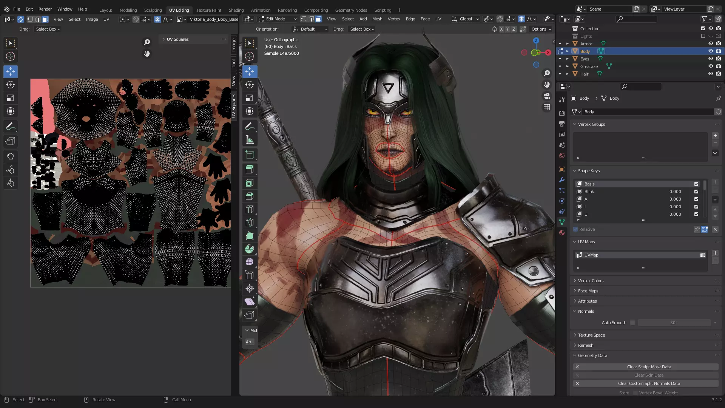Select the Cursor tool in 3D viewport
Viewport: 725px width, 408px height.
click(x=250, y=57)
